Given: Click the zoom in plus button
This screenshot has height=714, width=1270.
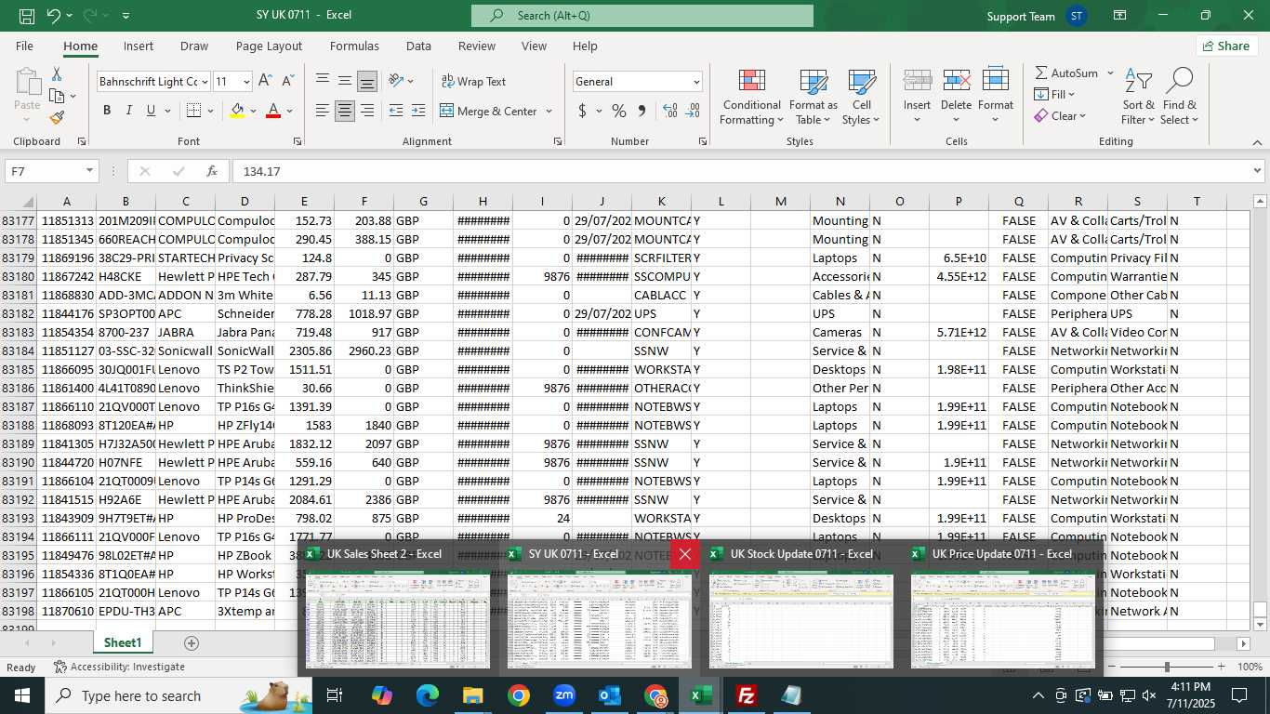Looking at the screenshot, I should pyautogui.click(x=1221, y=667).
